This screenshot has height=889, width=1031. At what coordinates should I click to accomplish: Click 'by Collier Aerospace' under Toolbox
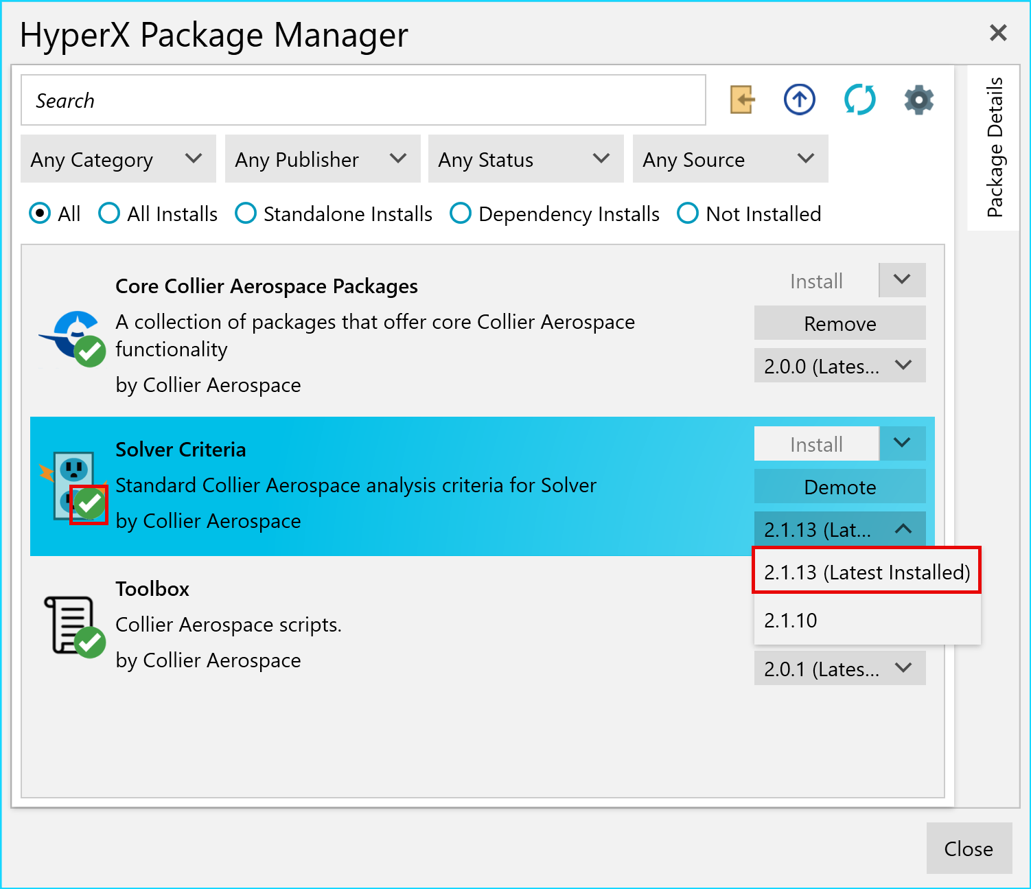pos(208,660)
